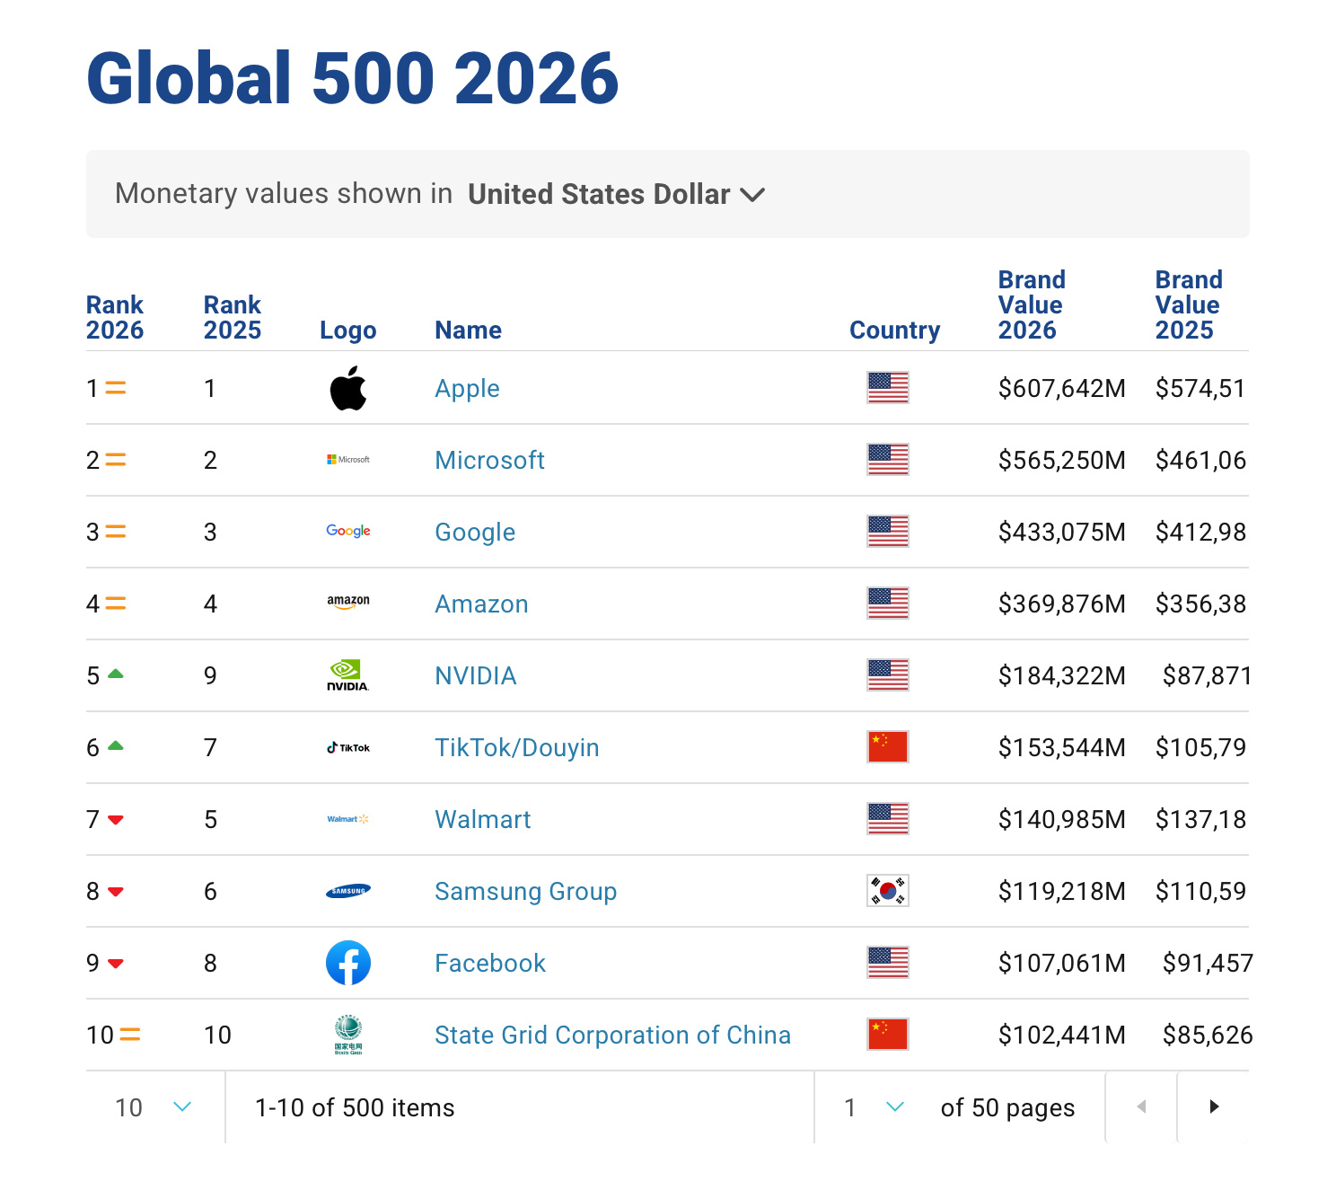This screenshot has height=1181, width=1336.
Task: Sort by Country column header
Action: click(894, 331)
